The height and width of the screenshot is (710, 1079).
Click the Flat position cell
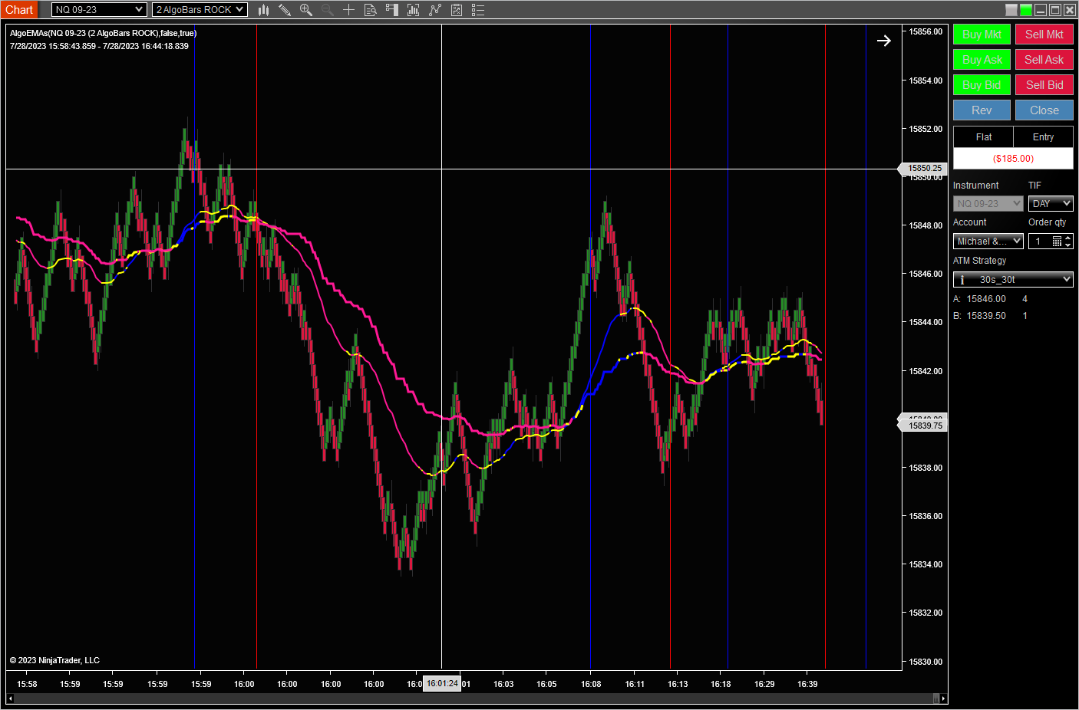pyautogui.click(x=983, y=137)
